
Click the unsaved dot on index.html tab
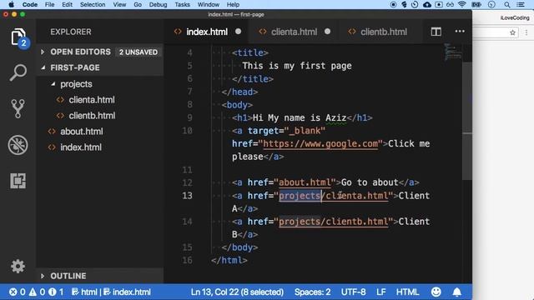[x=238, y=32]
